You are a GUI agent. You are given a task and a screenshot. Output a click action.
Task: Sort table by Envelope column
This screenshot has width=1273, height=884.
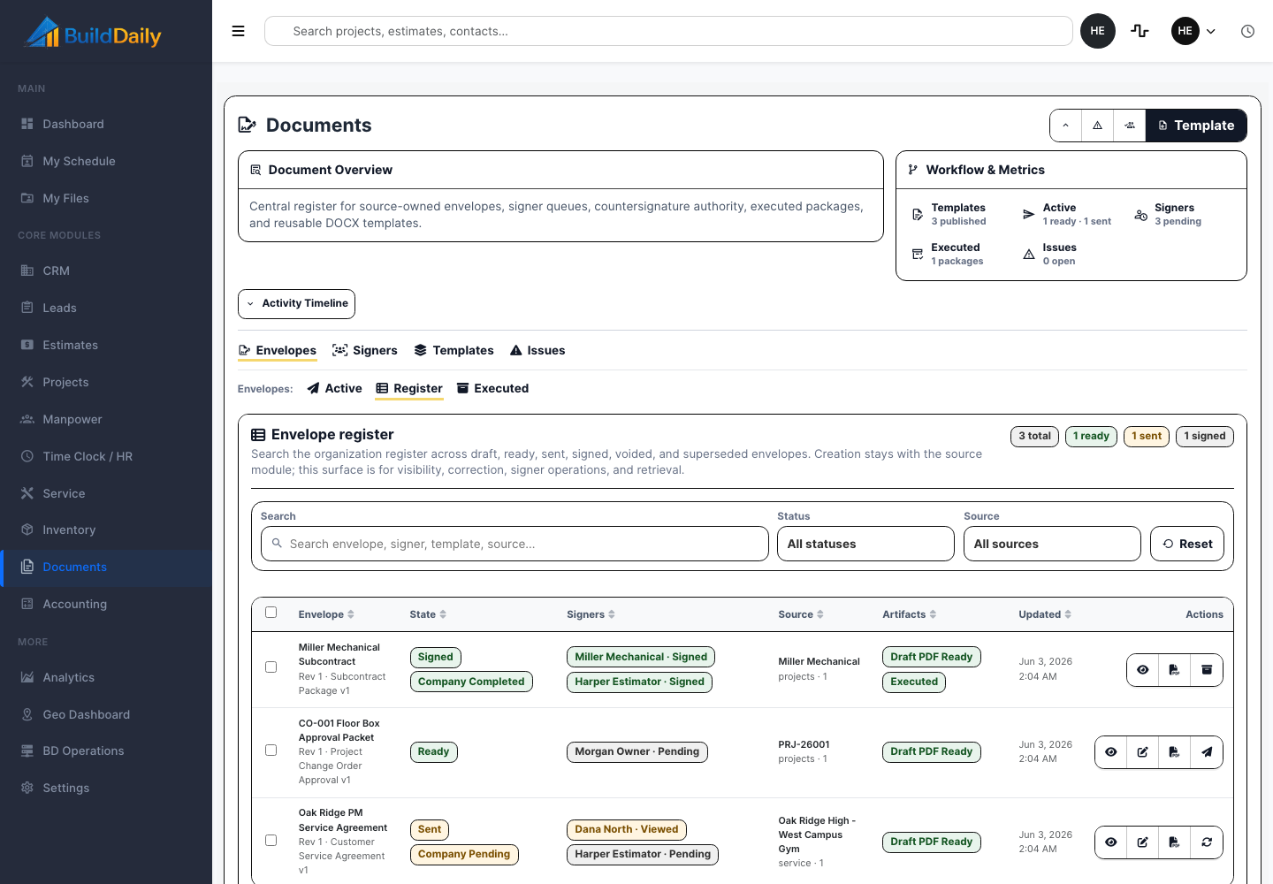[326, 614]
